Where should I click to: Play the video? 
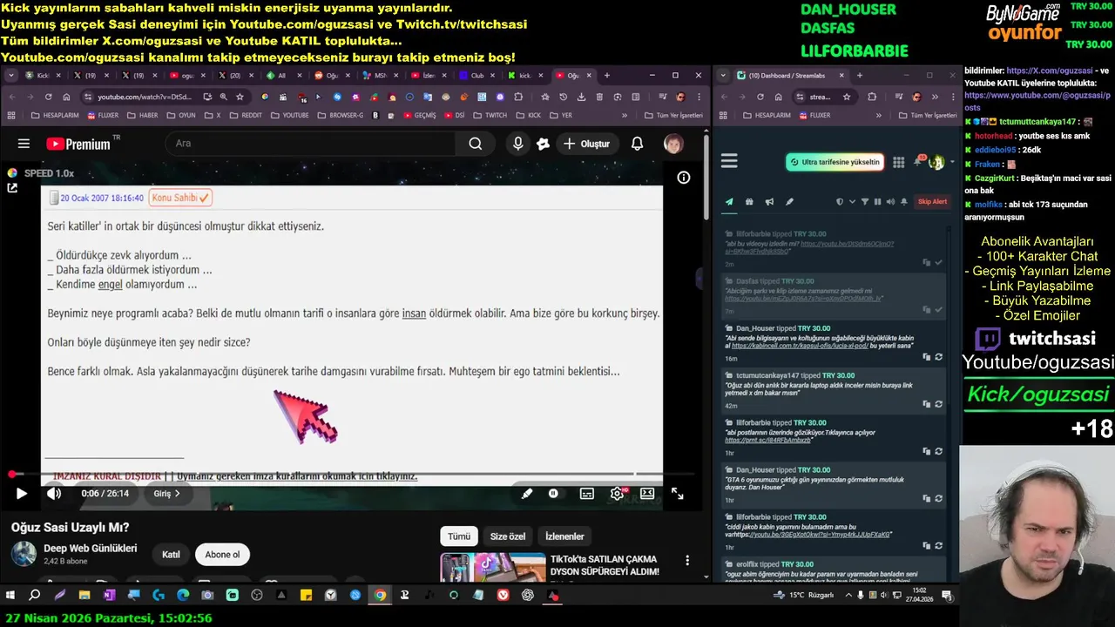point(21,494)
